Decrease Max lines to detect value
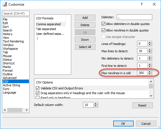Image resolution: width=161 pixels, height=129 pixels. click(150, 52)
